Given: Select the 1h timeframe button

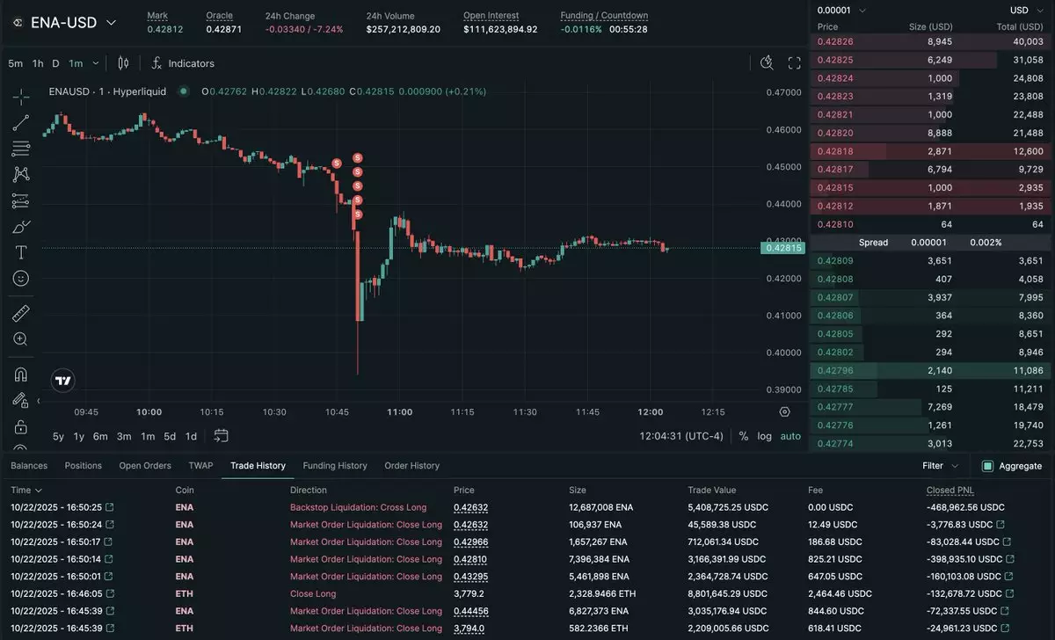Looking at the screenshot, I should [38, 63].
